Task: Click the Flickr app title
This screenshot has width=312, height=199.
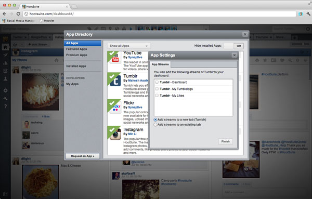Action: (x=129, y=103)
